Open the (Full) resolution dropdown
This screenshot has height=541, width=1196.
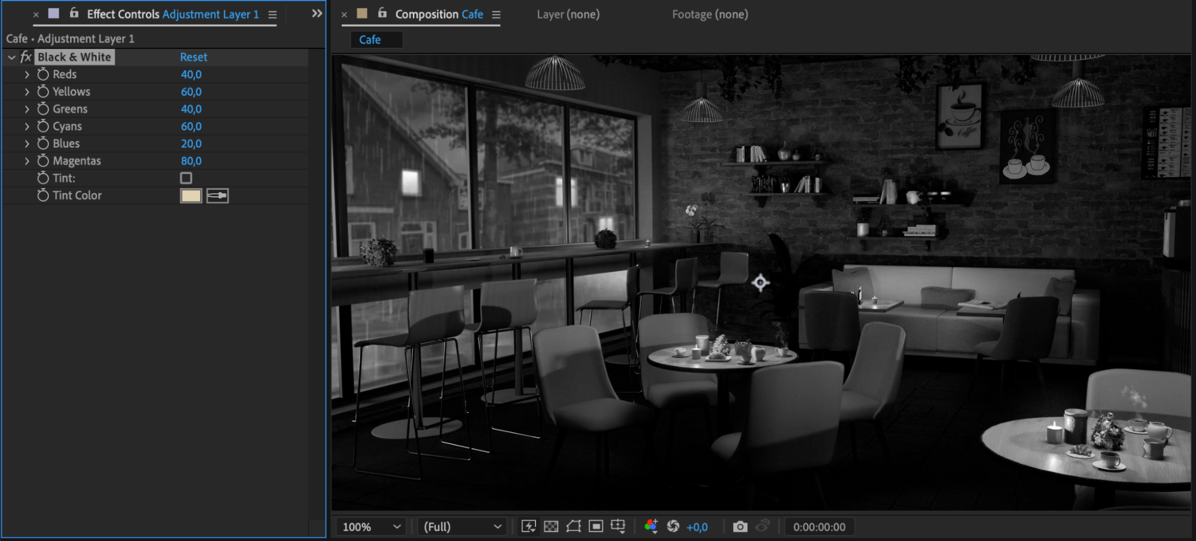462,527
